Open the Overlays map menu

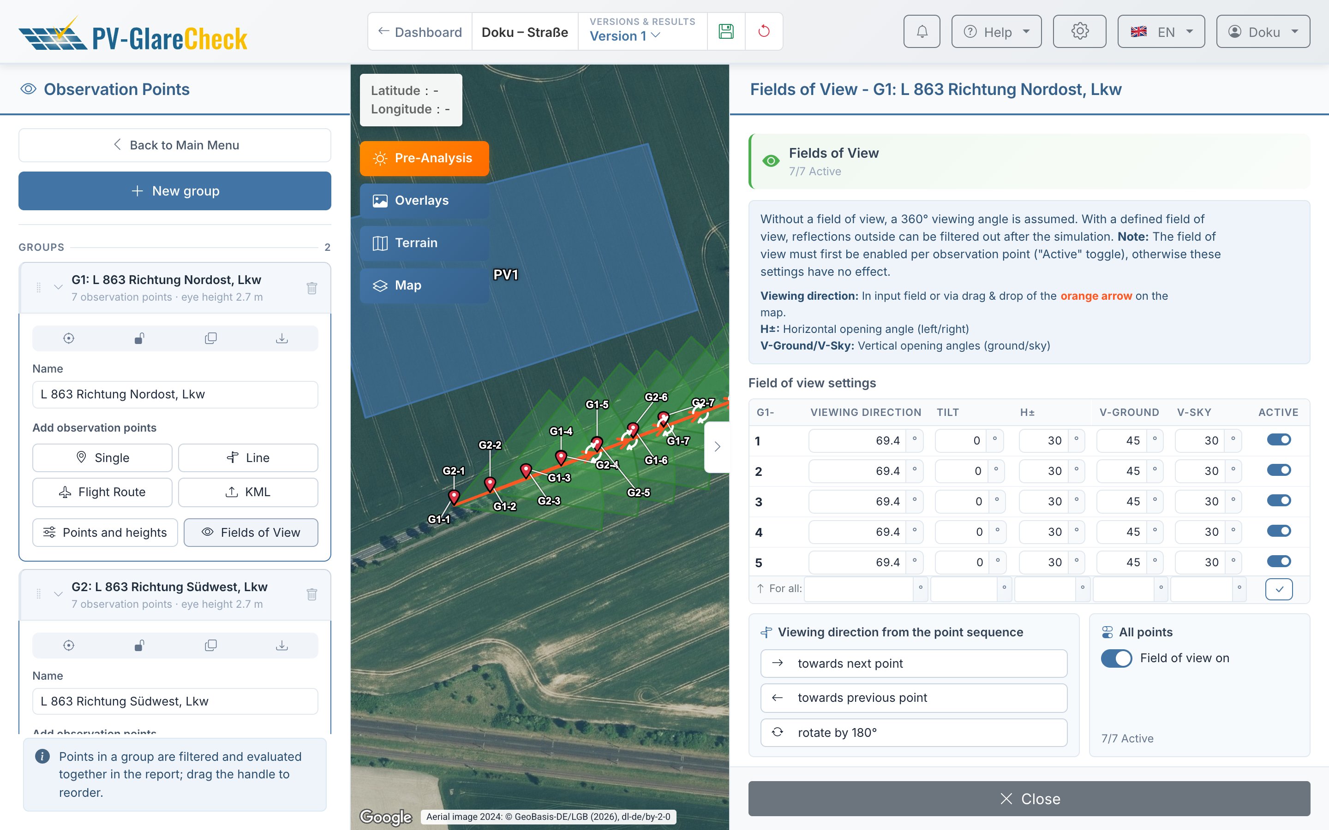coord(424,201)
